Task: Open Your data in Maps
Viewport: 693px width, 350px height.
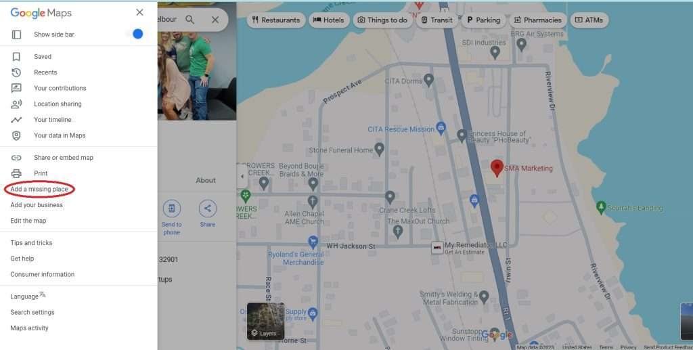Action: 60,135
